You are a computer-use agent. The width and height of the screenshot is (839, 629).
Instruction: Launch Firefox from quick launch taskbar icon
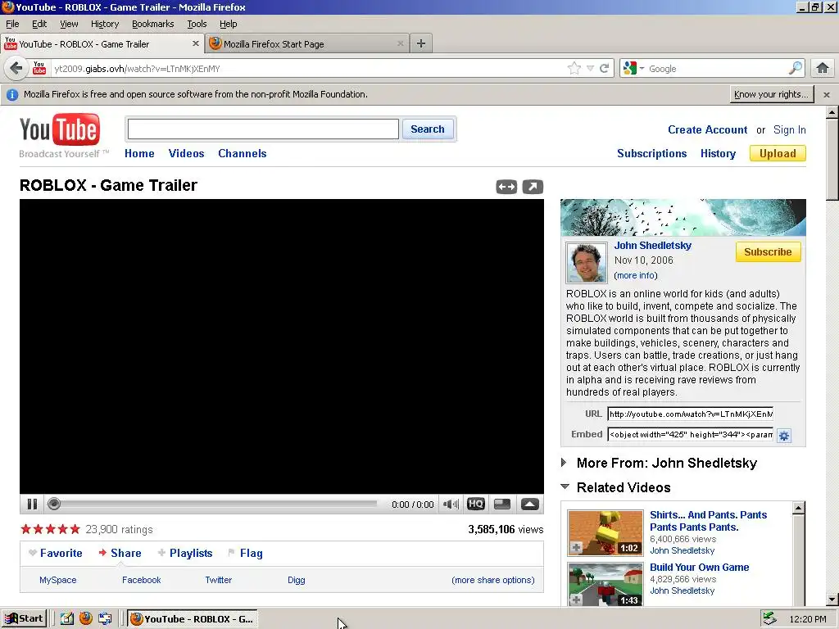coord(85,619)
